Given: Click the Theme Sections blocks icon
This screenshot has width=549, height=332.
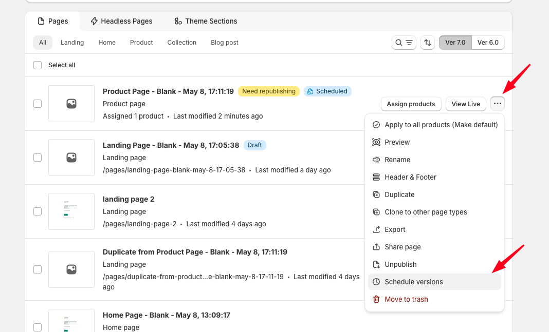Looking at the screenshot, I should click(178, 21).
